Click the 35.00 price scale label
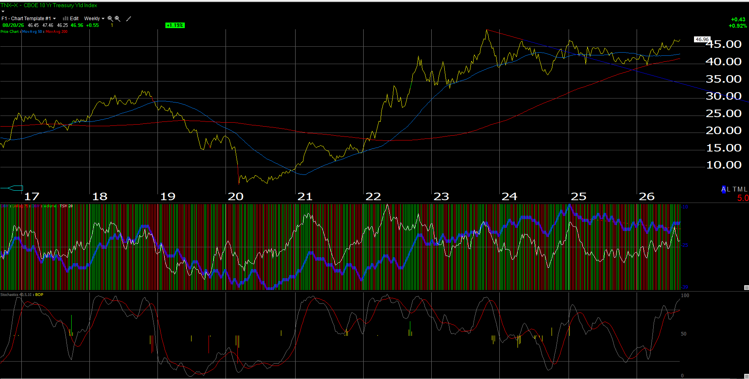Viewport: 749px width, 379px height. [x=724, y=79]
